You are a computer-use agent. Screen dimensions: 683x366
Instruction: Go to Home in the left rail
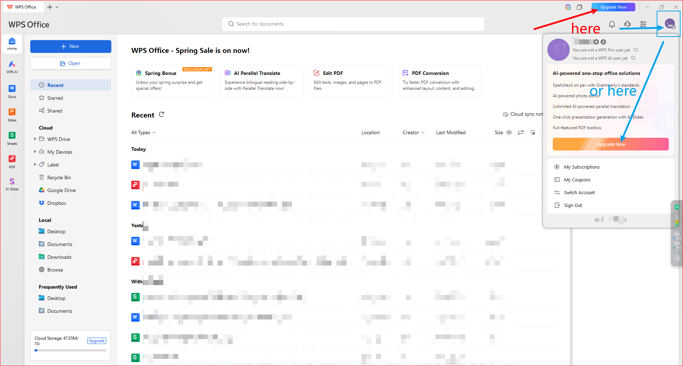pyautogui.click(x=12, y=44)
